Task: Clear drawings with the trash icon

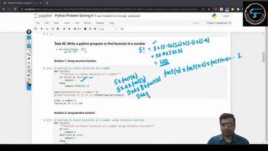Action: coord(29,67)
